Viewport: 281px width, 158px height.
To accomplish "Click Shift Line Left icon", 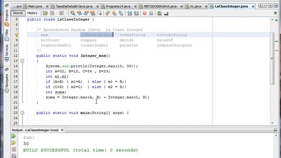I will pyautogui.click(x=130, y=13).
